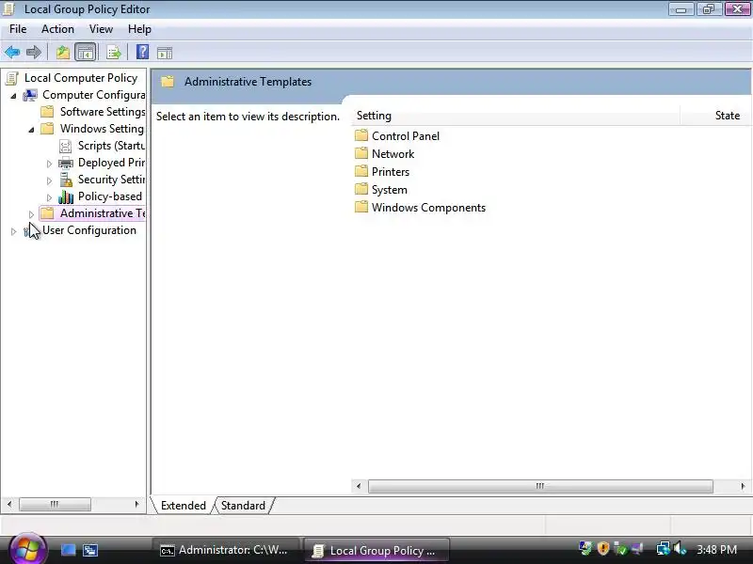The width and height of the screenshot is (753, 564).
Task: Click the settings list horizontal scrollbar thumb
Action: point(540,486)
